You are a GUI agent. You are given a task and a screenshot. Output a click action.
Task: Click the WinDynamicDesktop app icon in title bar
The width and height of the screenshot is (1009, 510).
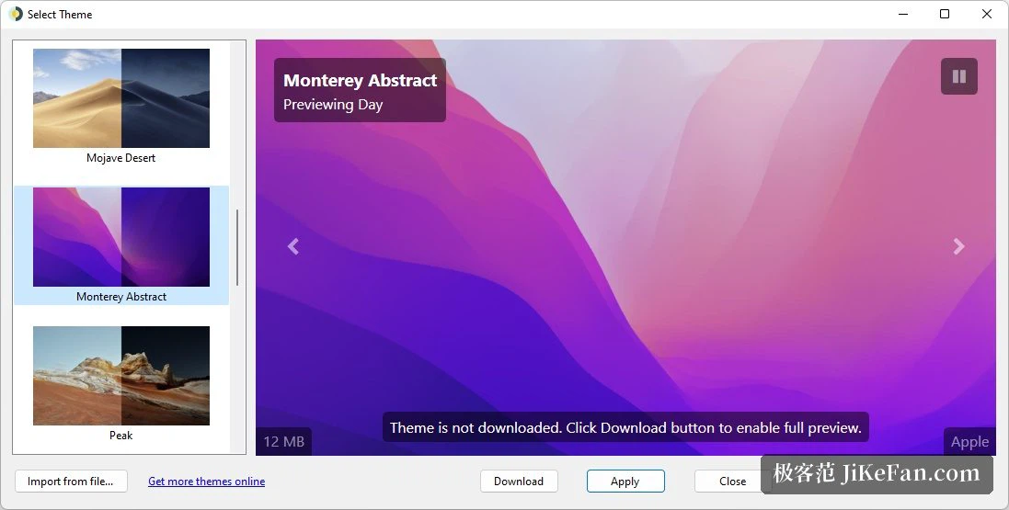pos(16,14)
